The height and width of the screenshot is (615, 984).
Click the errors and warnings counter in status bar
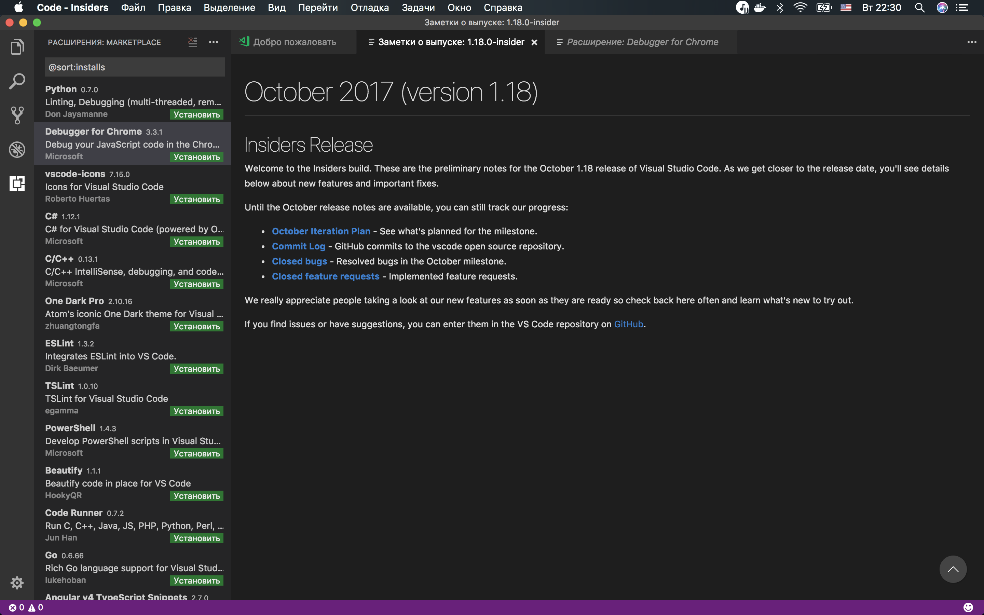[x=26, y=607]
